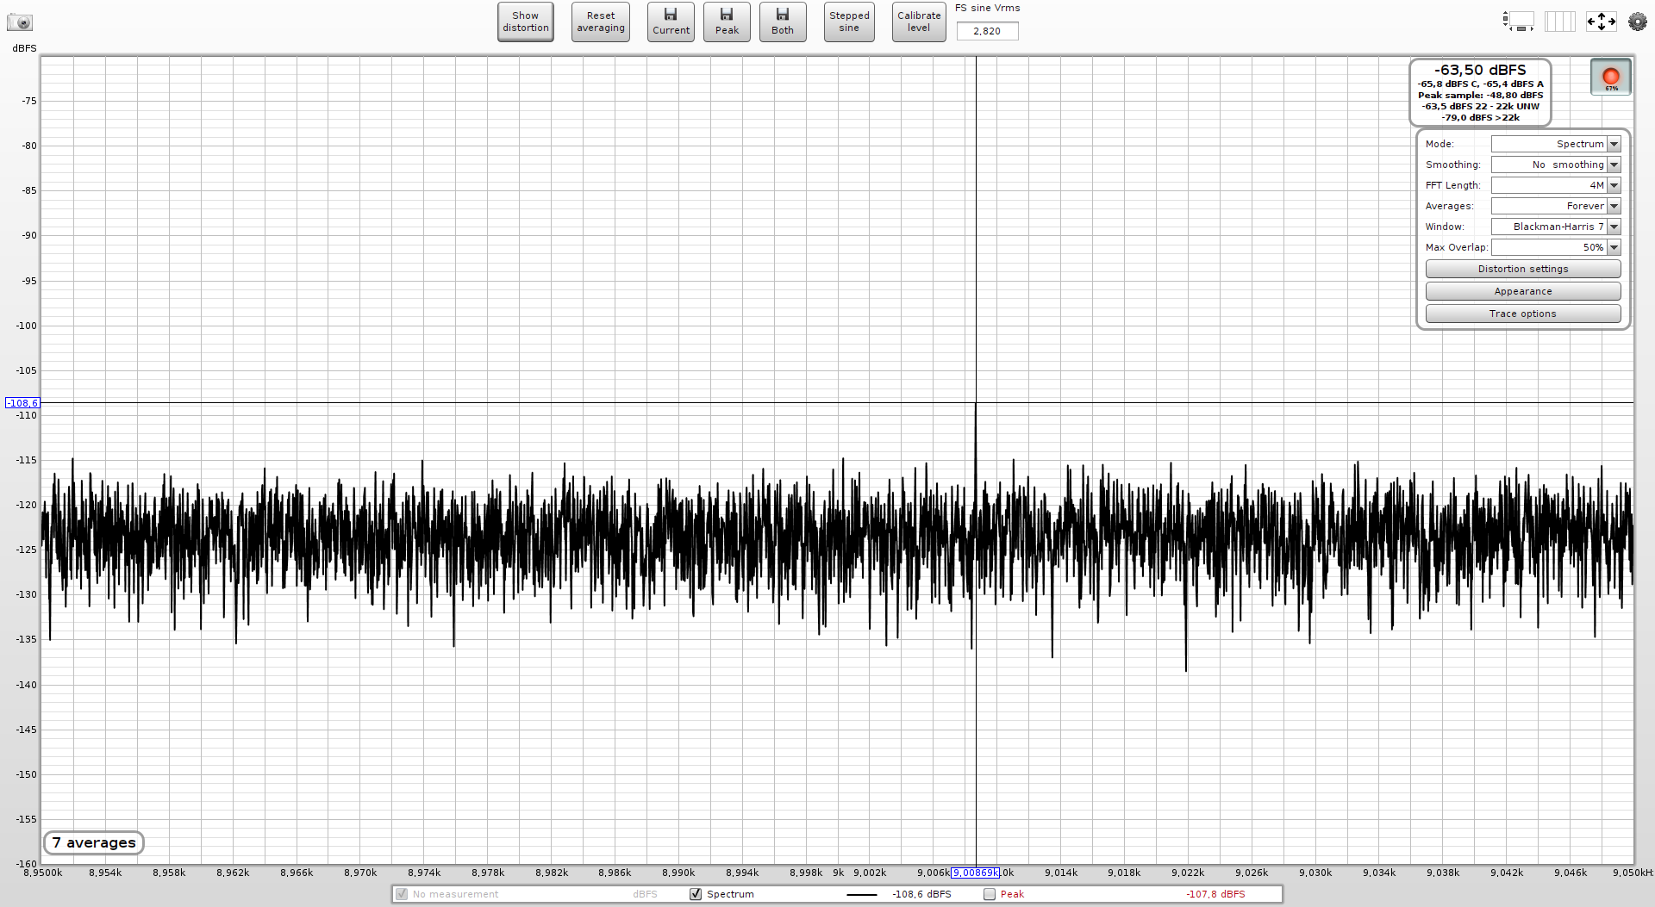Click the grid columns icon
The width and height of the screenshot is (1655, 907).
pyautogui.click(x=1560, y=22)
